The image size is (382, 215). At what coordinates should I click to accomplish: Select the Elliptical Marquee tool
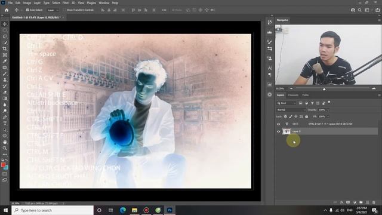(x=5, y=30)
